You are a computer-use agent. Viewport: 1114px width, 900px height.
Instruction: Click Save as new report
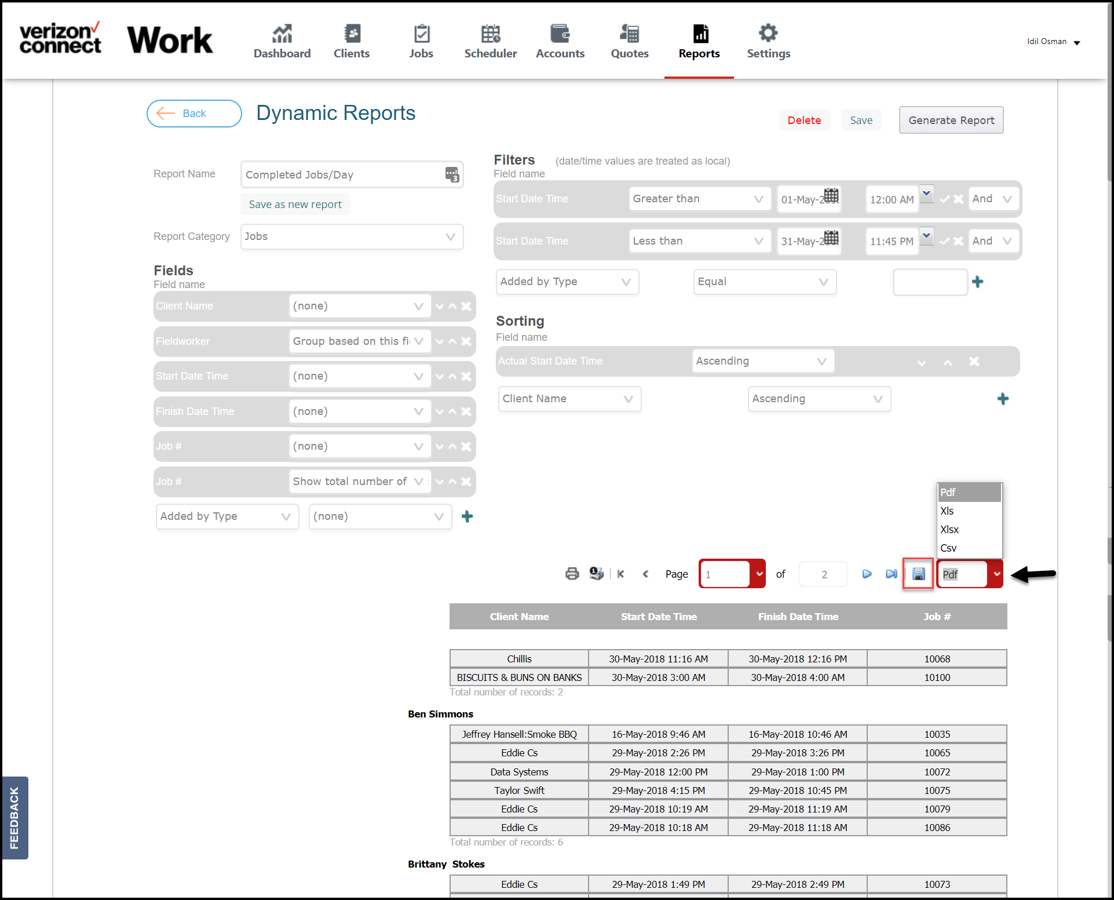point(295,204)
